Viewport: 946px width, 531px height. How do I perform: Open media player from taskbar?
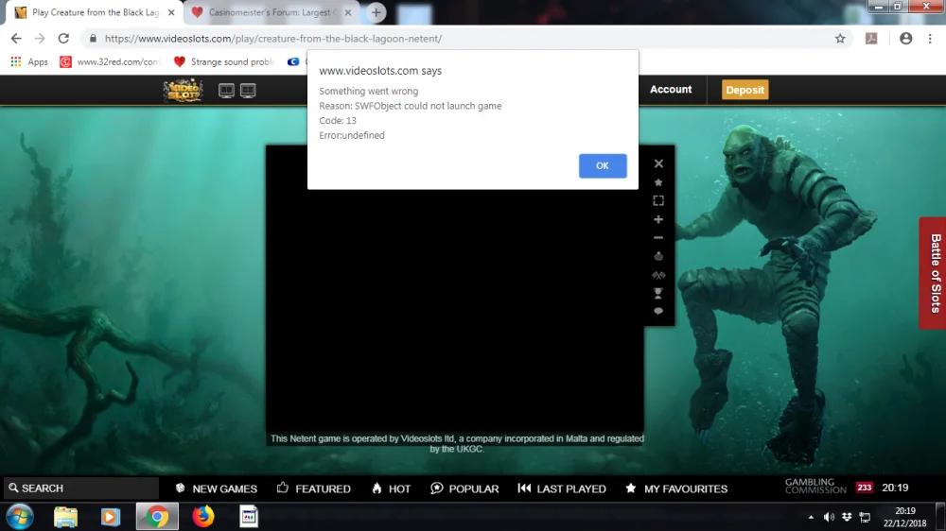(x=110, y=517)
